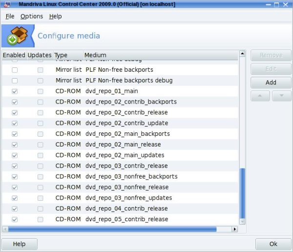This screenshot has width=293, height=252.
Task: Click the horizontal scrollbar right arrow
Action: click(235, 229)
